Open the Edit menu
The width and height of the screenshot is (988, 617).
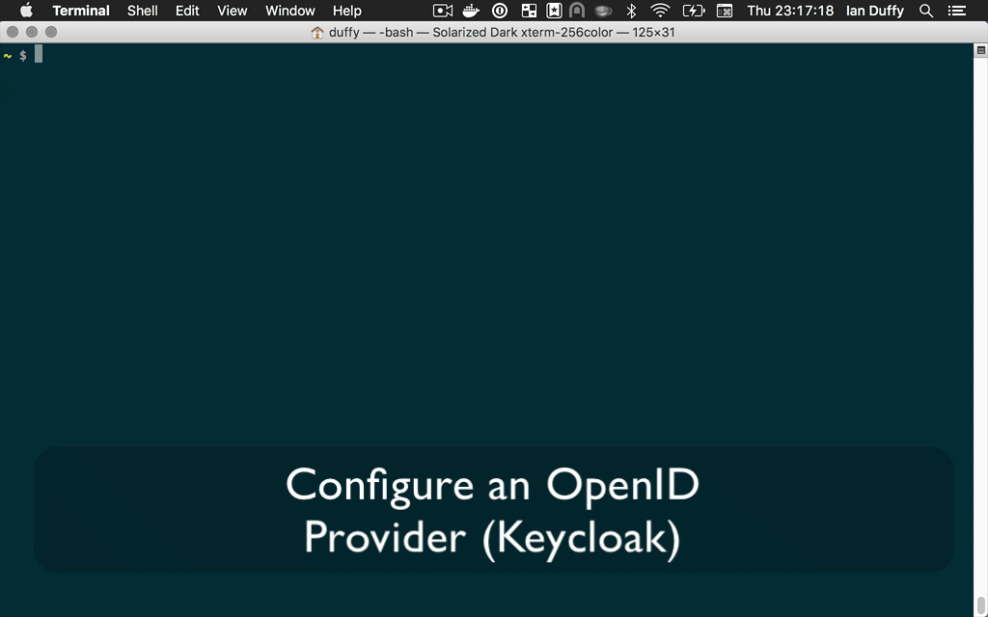coord(187,11)
